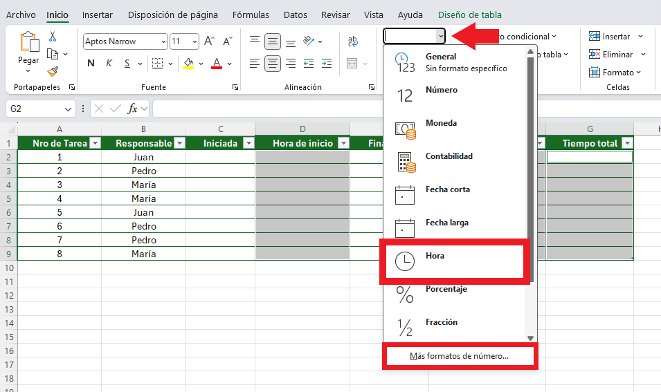Click the Merge and center icon

(x=352, y=64)
